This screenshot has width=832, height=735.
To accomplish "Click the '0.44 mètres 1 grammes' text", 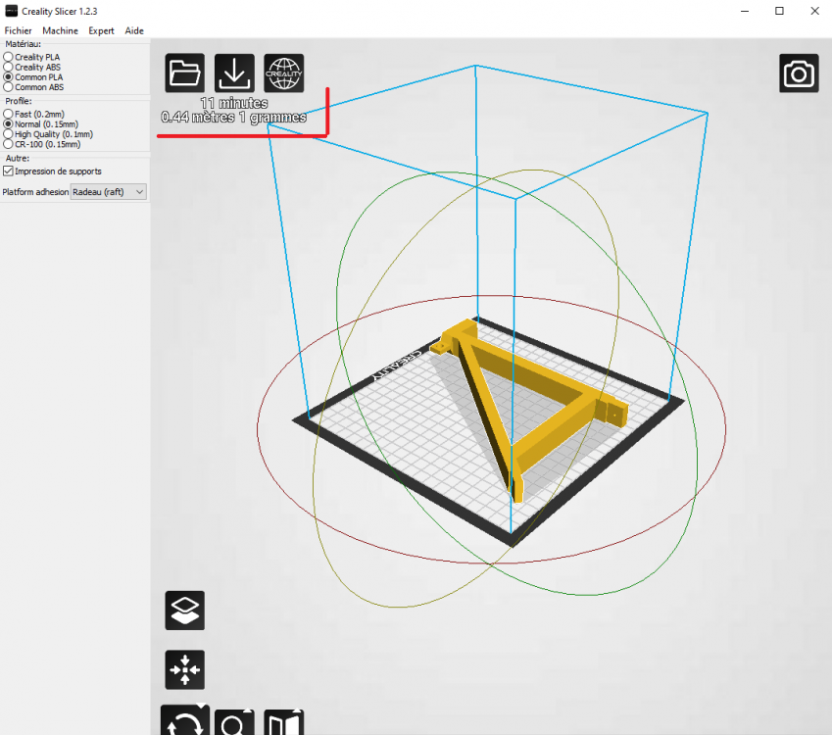I will pos(234,118).
